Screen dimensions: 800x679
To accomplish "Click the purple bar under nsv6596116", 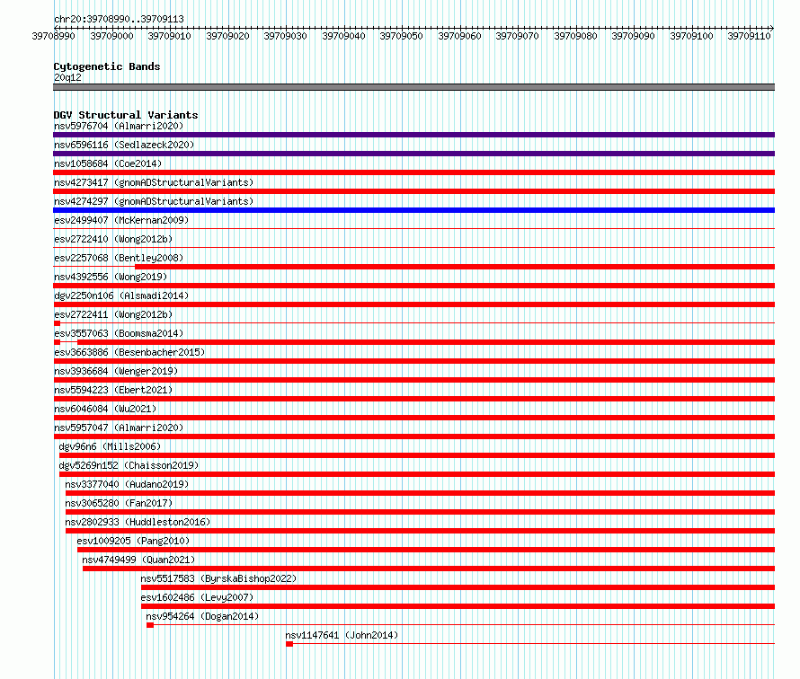I will (x=413, y=154).
